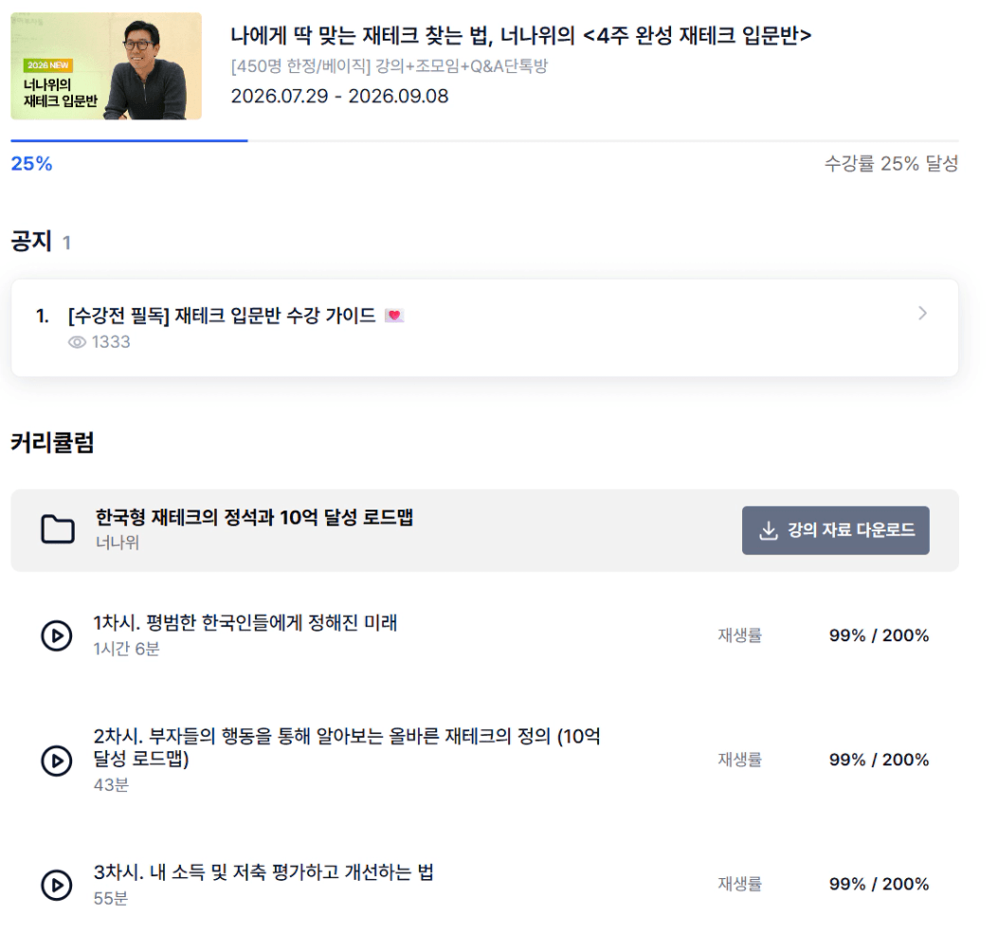The width and height of the screenshot is (998, 952).
Task: Play lesson 2차시 using its play icon
Action: point(57,760)
